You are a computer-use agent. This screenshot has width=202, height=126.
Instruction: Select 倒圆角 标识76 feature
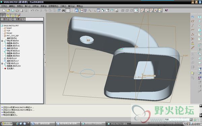pyautogui.click(x=13, y=43)
